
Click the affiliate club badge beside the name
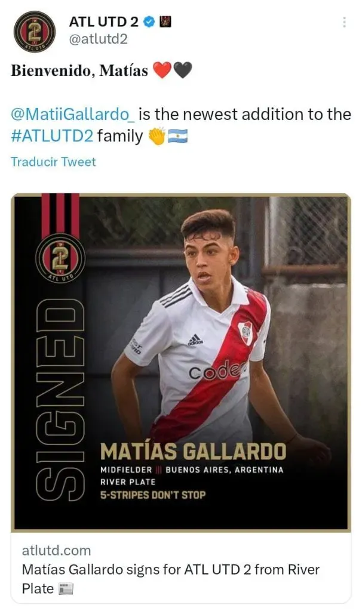tap(165, 22)
